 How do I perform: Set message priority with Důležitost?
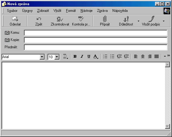click(x=126, y=21)
